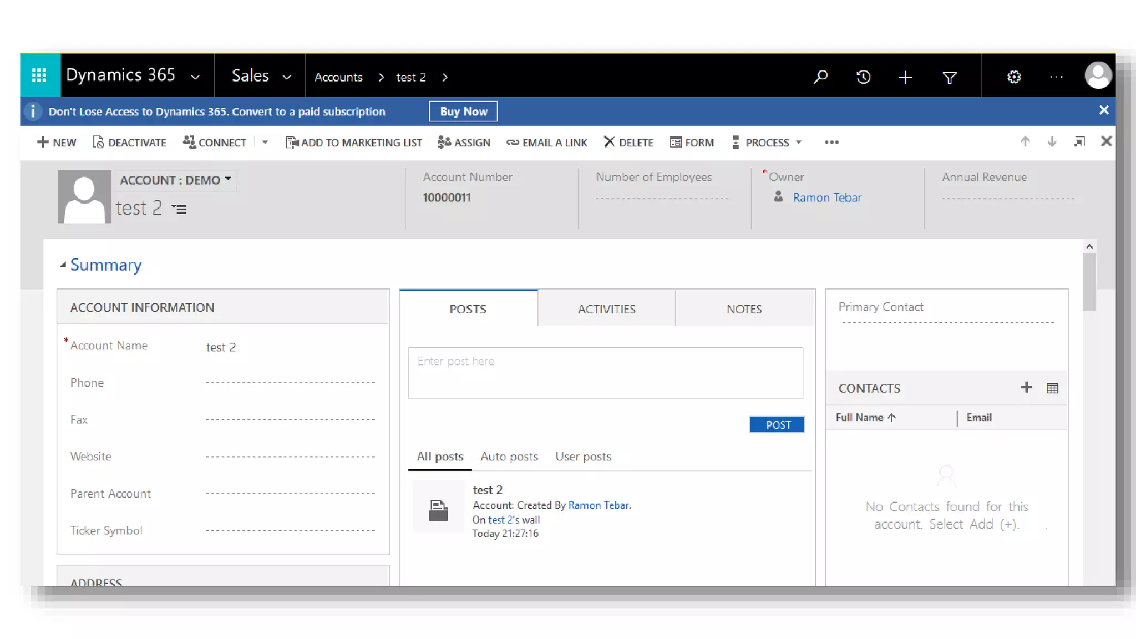The height and width of the screenshot is (639, 1136).
Task: Click the search magnifier icon
Action: [x=820, y=77]
